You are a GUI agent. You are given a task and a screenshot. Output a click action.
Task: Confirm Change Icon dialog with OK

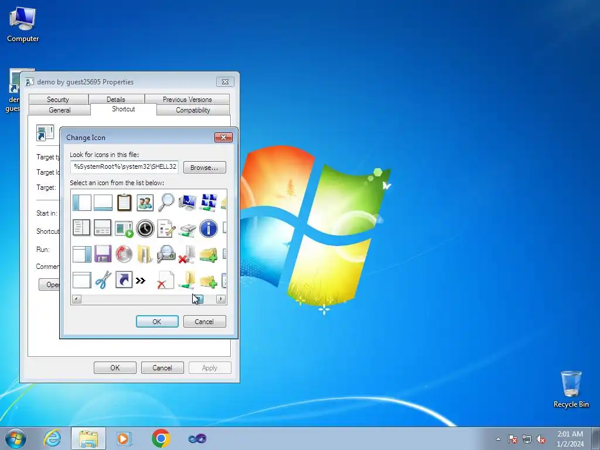click(x=157, y=322)
